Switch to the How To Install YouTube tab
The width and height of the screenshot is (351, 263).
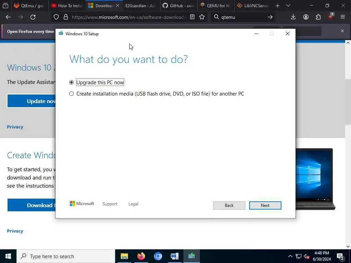click(67, 5)
